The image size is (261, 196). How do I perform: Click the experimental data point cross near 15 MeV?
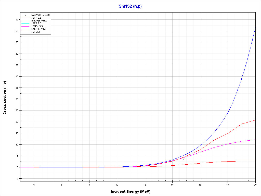coord(184,159)
